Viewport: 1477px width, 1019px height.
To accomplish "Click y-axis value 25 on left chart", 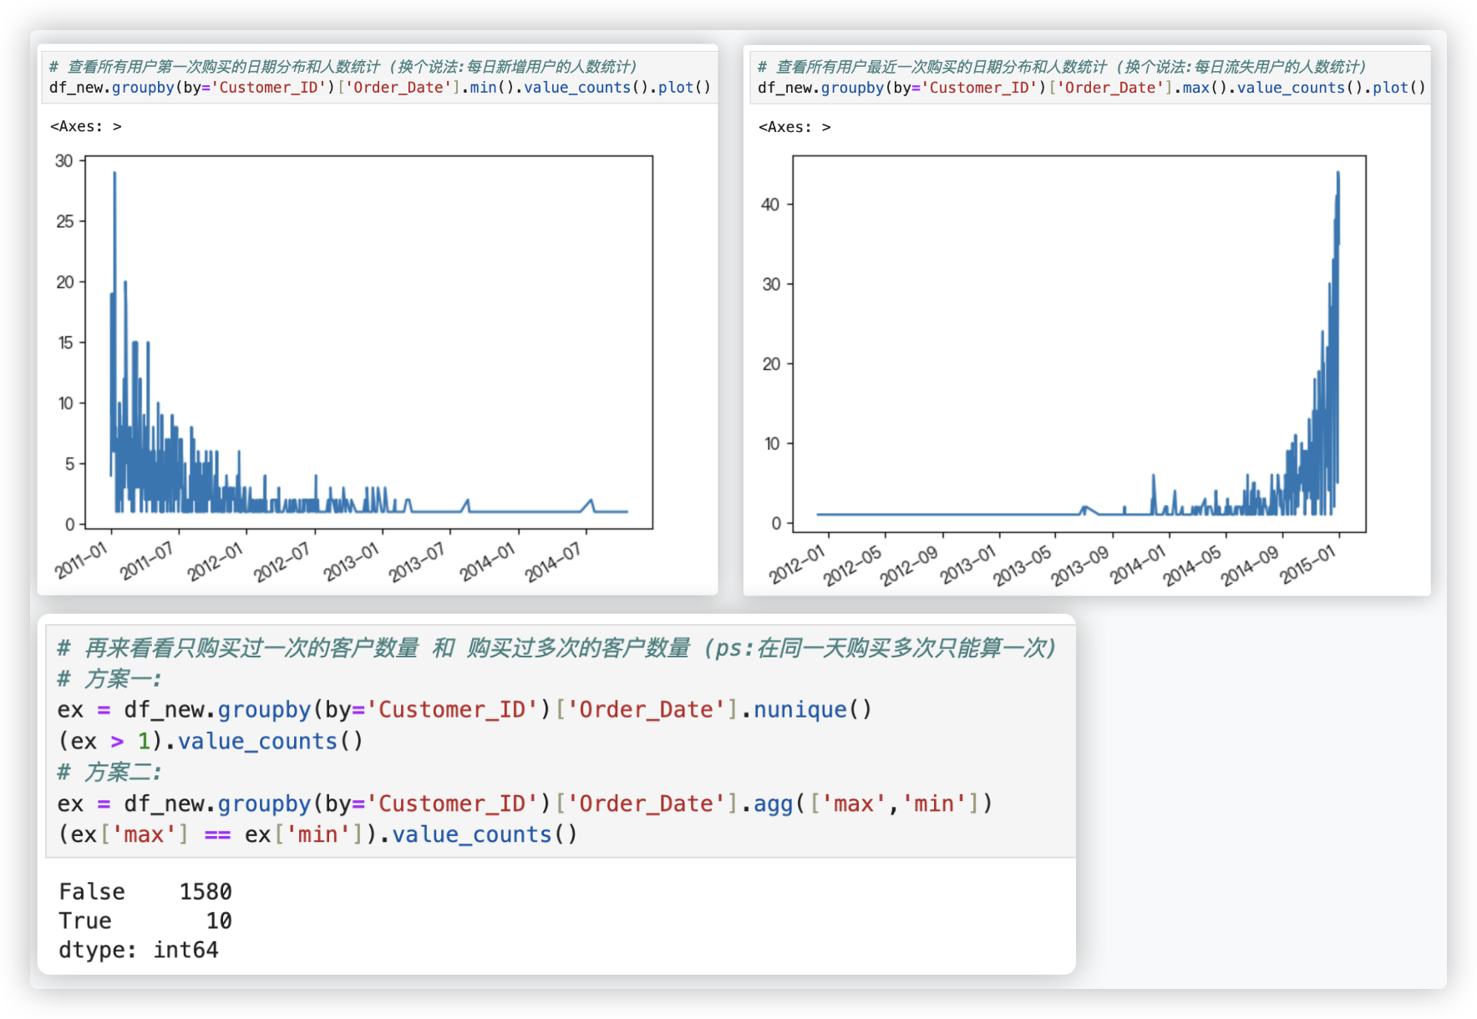I will (x=65, y=221).
